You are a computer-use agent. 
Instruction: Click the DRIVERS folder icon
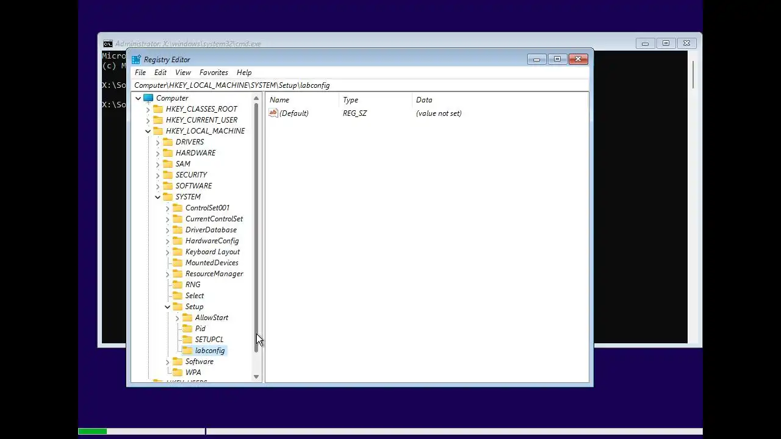coord(168,142)
